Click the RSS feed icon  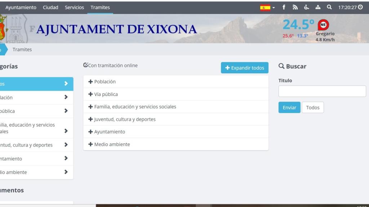tap(295, 7)
